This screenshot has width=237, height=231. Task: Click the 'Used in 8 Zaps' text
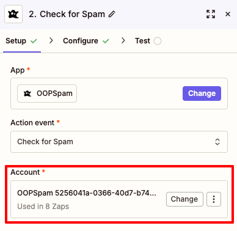pyautogui.click(x=43, y=207)
